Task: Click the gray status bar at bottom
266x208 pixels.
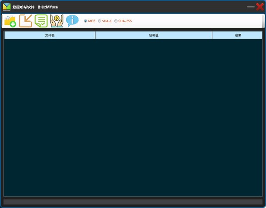Action: (133, 202)
